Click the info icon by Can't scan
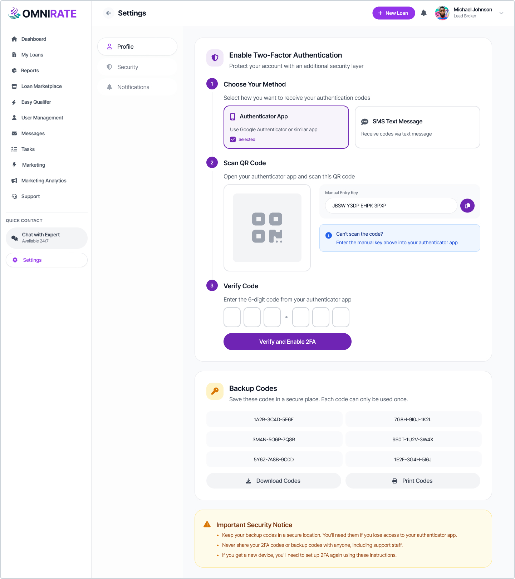Viewport: 515px width, 579px height. coord(329,235)
